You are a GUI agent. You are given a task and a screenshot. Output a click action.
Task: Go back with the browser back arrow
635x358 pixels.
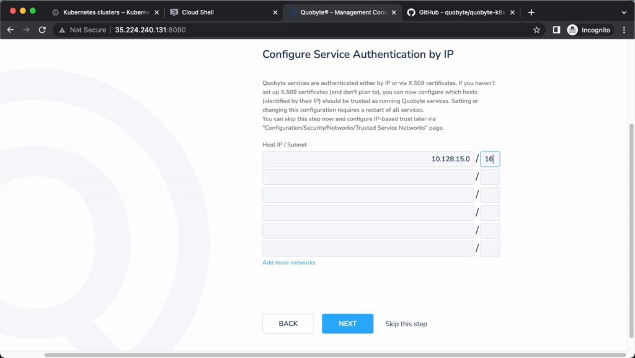[11, 30]
